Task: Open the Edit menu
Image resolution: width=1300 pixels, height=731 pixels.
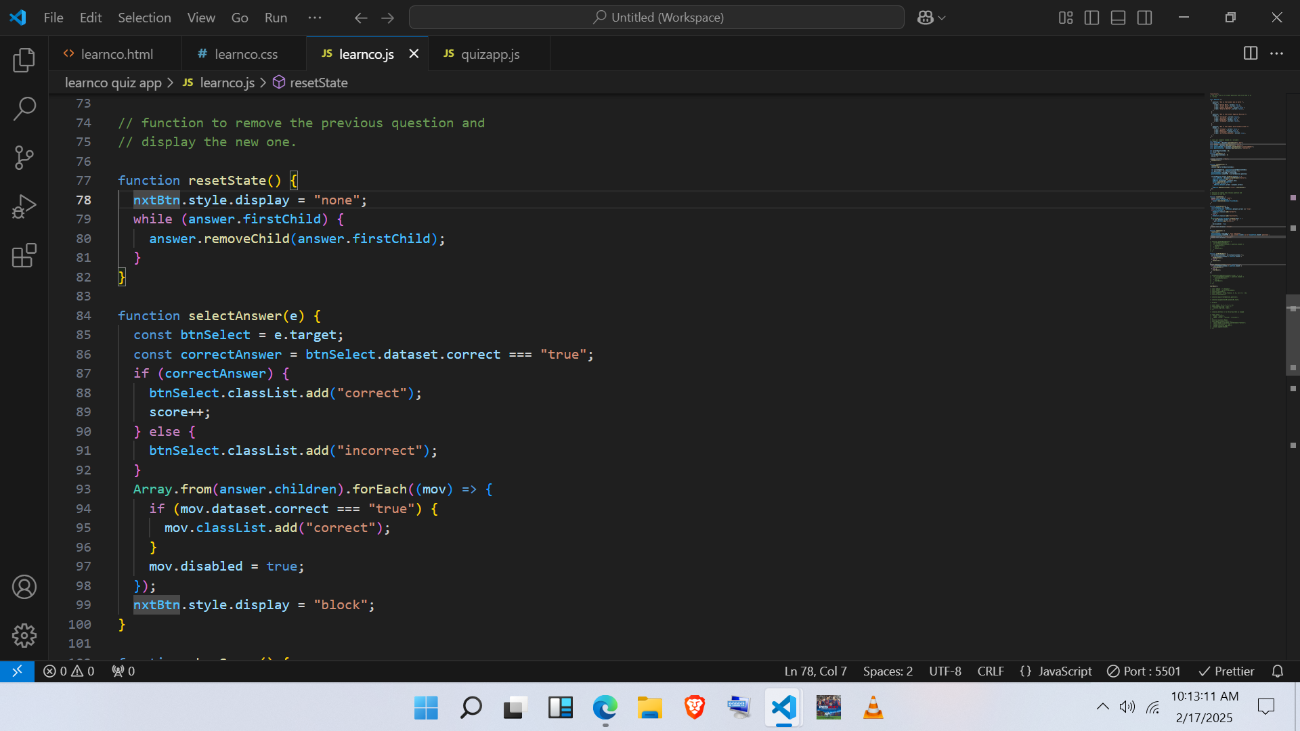Action: pyautogui.click(x=91, y=18)
